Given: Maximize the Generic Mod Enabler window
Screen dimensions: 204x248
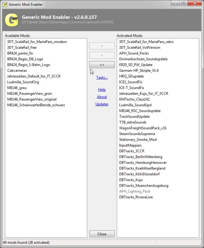Looking at the screenshot, I should coord(183,3).
